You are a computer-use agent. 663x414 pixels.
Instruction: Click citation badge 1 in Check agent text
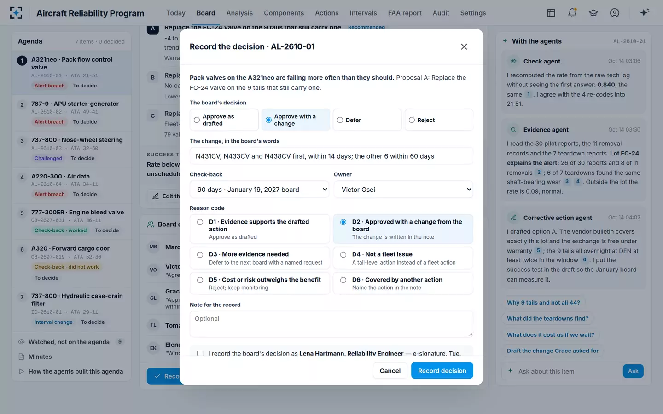[x=529, y=94]
